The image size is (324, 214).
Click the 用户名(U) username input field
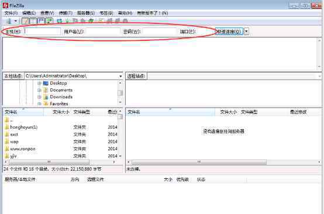pos(103,32)
